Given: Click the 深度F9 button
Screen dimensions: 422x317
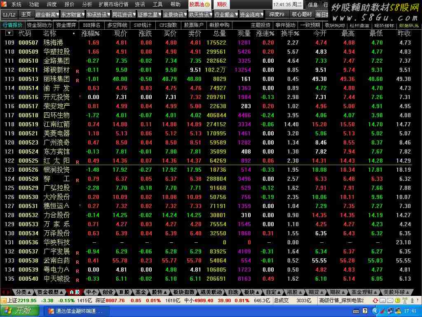Looking at the screenshot, I should 277,14.
